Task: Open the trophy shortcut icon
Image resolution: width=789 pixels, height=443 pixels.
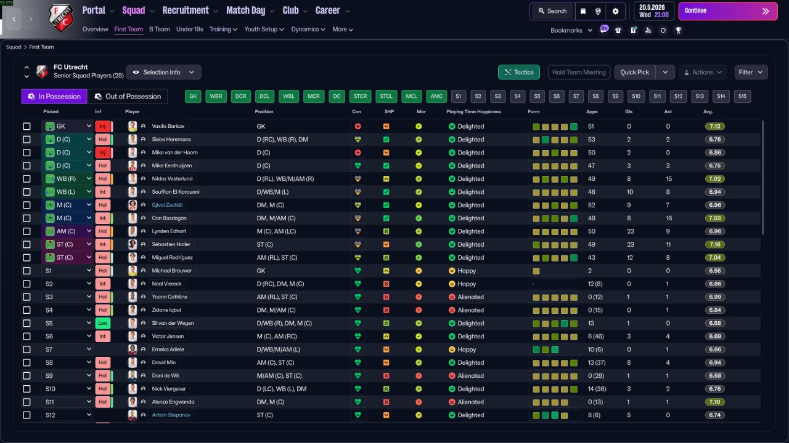Action: [x=678, y=30]
